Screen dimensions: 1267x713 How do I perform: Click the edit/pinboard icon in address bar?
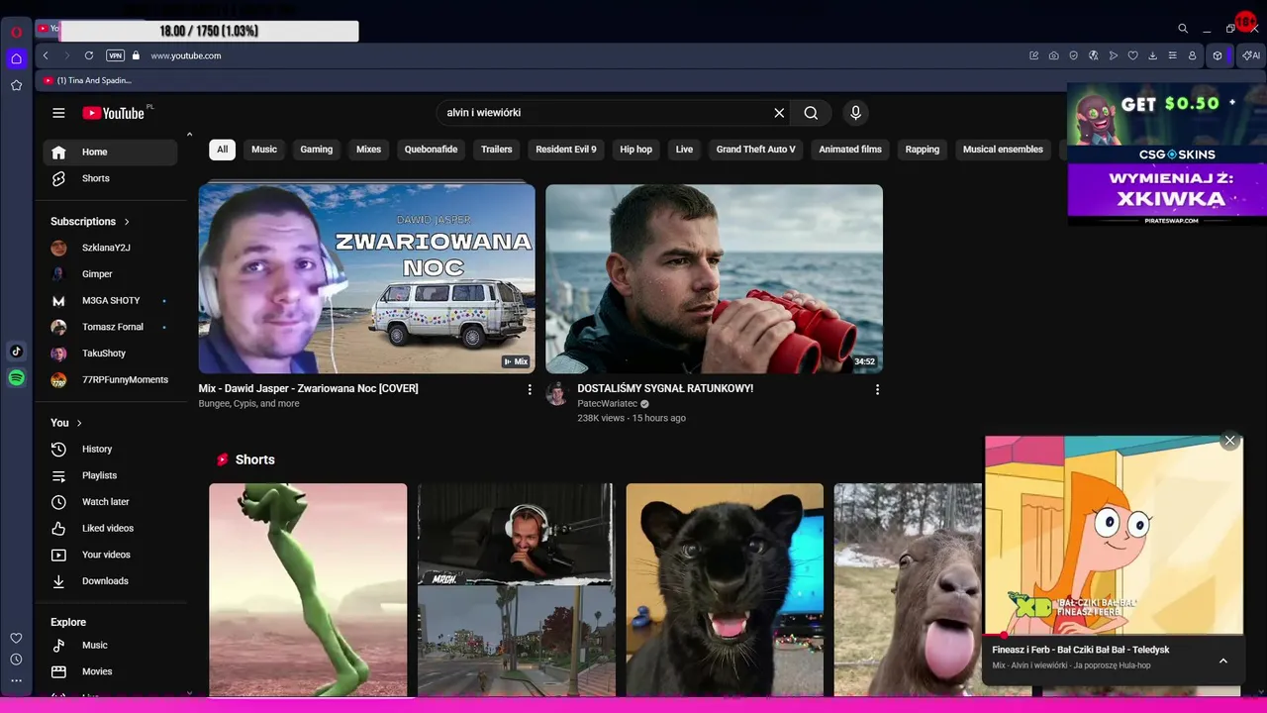tap(1034, 55)
